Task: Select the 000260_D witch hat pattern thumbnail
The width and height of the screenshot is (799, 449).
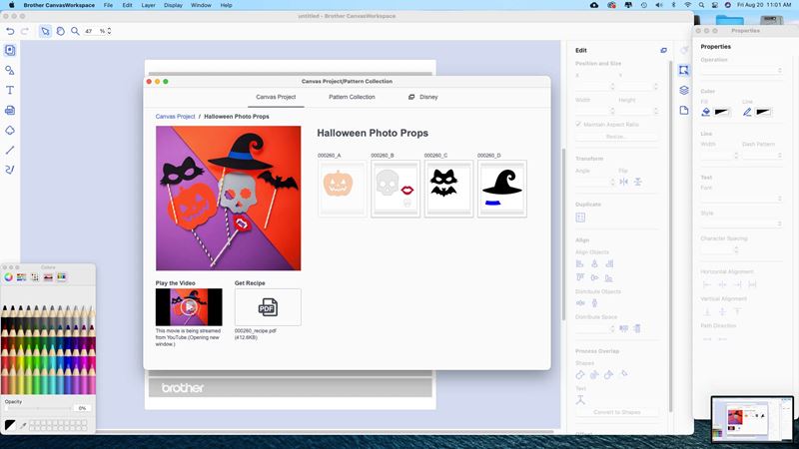Action: point(502,187)
